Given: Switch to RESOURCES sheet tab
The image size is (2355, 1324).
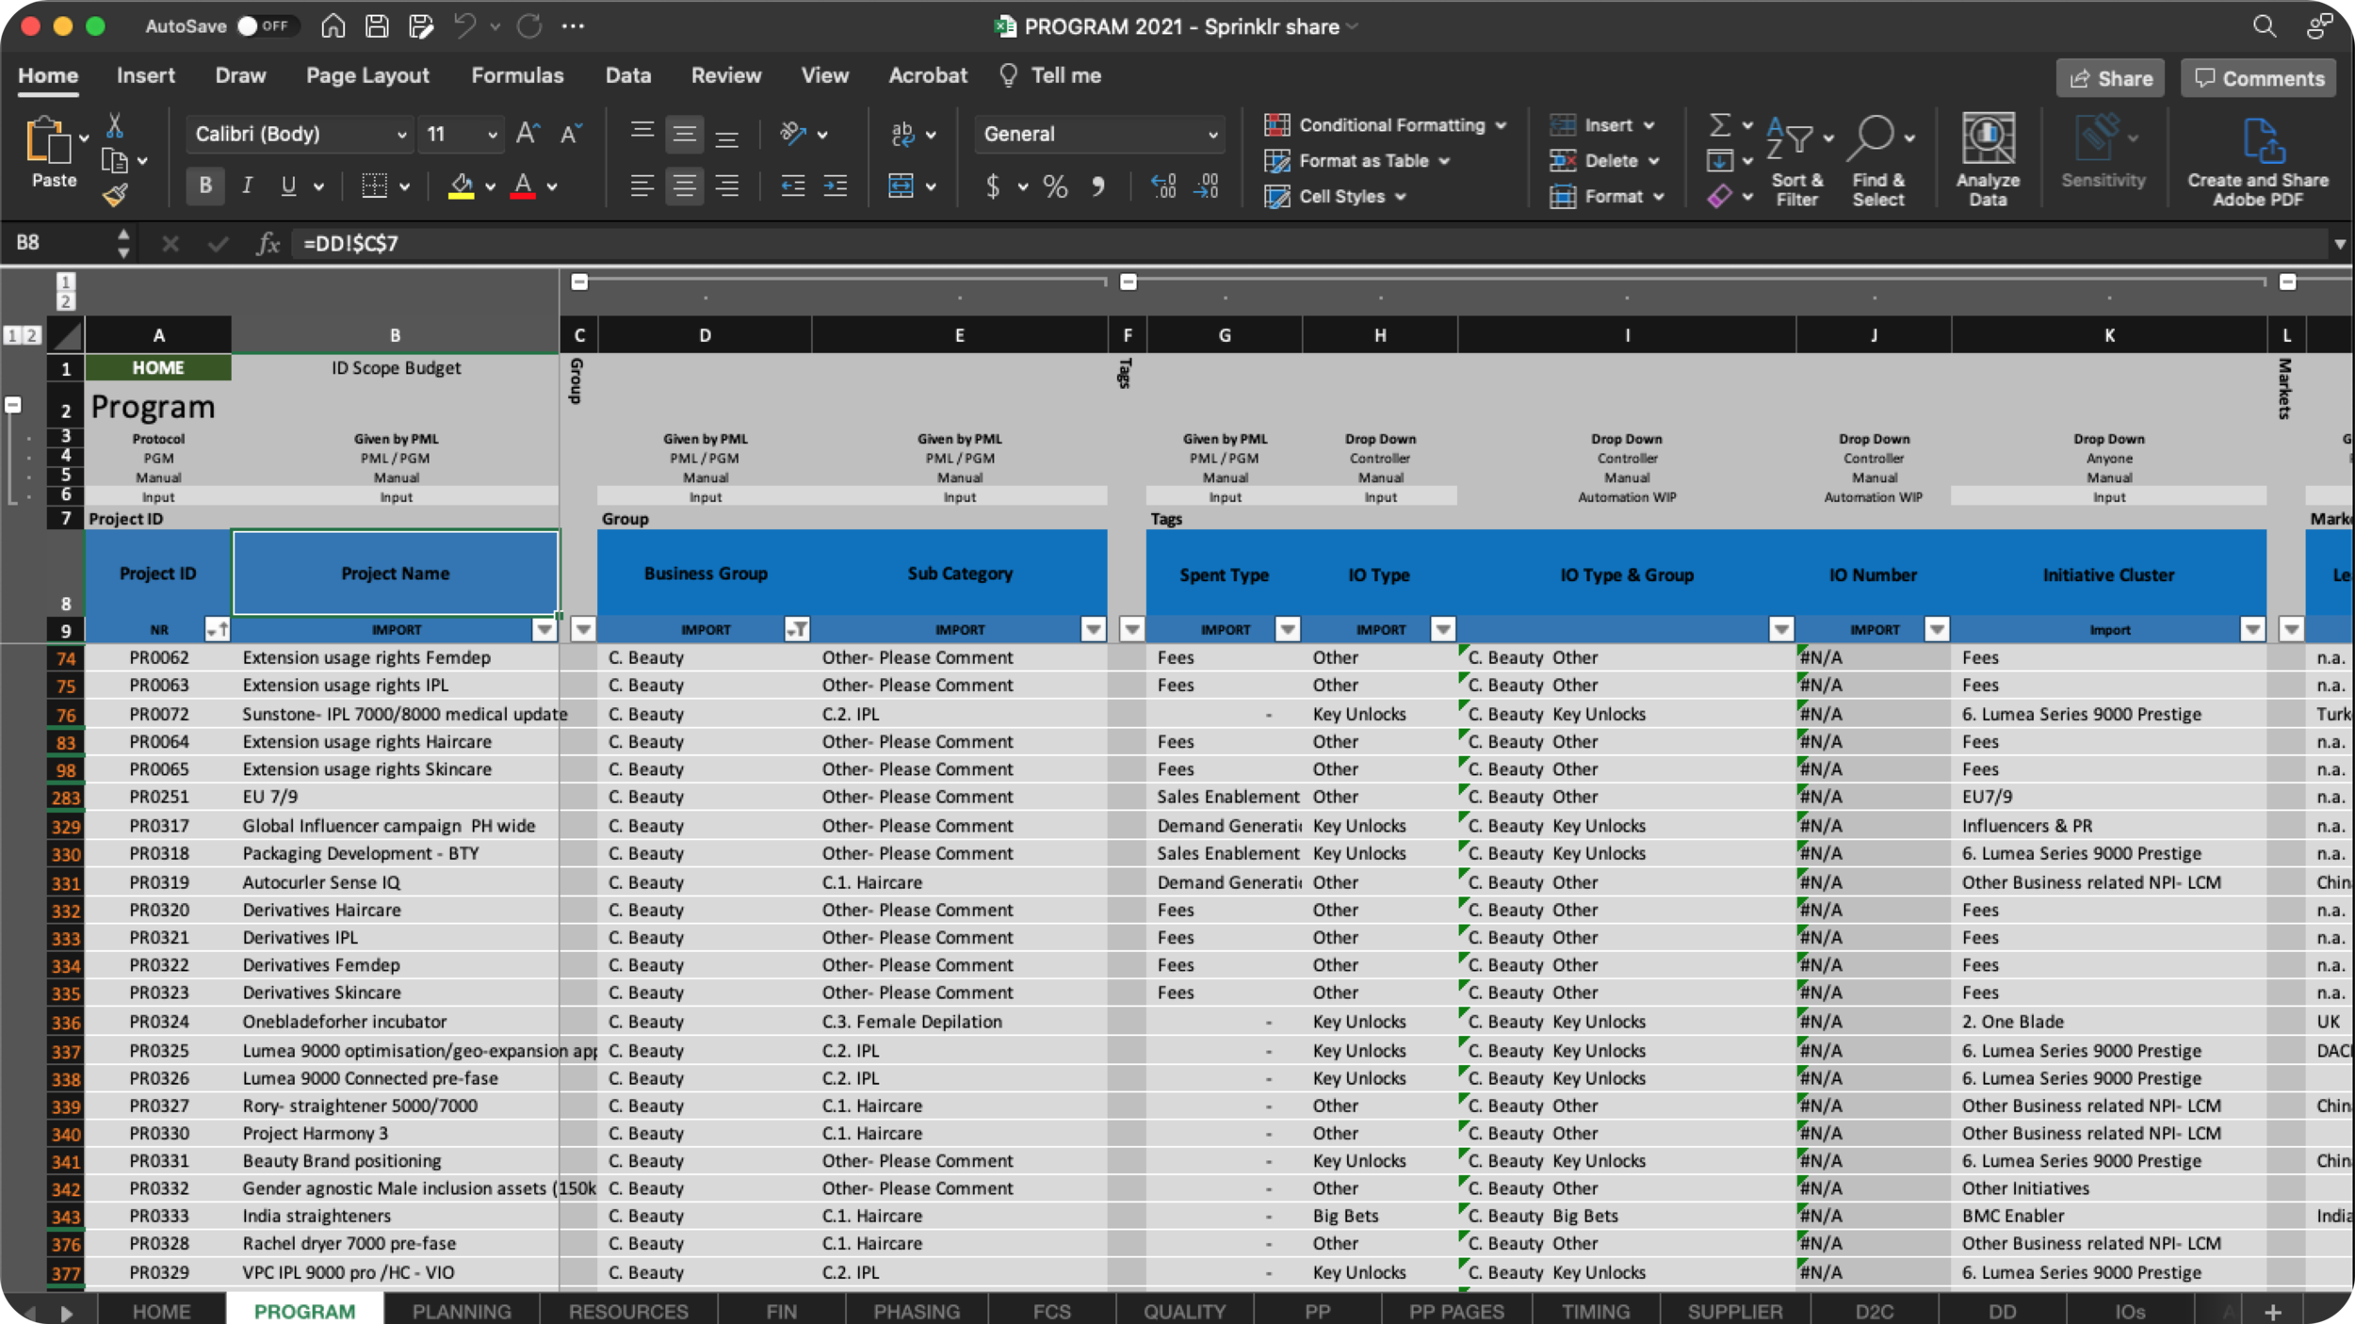Looking at the screenshot, I should pyautogui.click(x=628, y=1311).
